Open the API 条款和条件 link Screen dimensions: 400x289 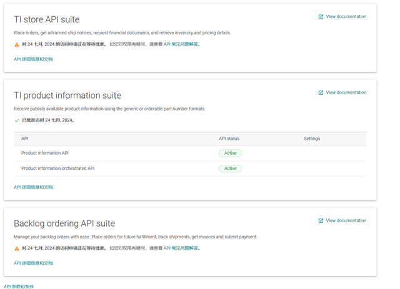point(19,287)
